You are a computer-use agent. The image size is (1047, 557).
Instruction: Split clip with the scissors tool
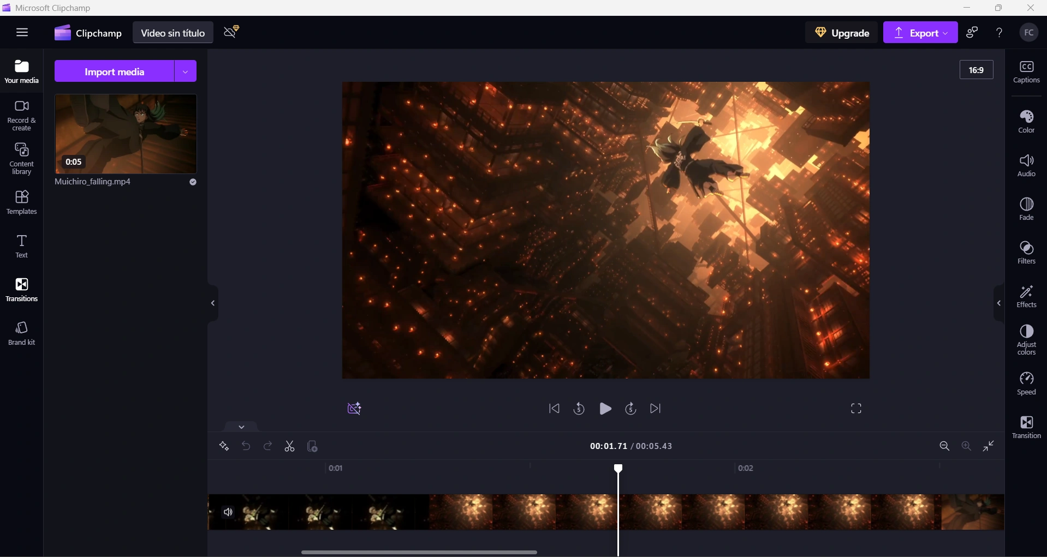(x=289, y=446)
